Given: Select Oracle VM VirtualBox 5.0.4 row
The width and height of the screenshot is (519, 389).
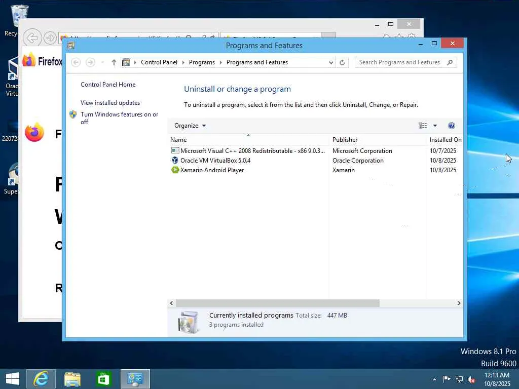Looking at the screenshot, I should 314,161.
